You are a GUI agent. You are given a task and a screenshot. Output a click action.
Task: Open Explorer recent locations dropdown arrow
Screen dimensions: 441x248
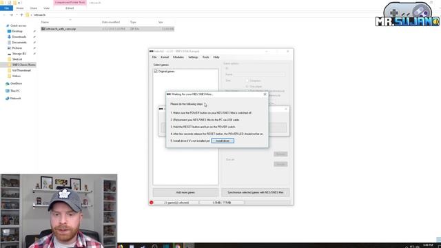pyautogui.click(x=17, y=15)
